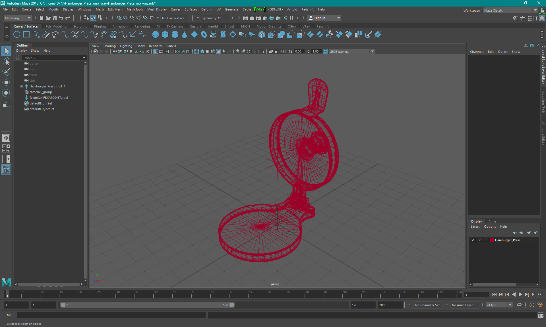Toggle P column for Hamburger_Press
Viewport: 546px width, 327px height.
[479, 240]
